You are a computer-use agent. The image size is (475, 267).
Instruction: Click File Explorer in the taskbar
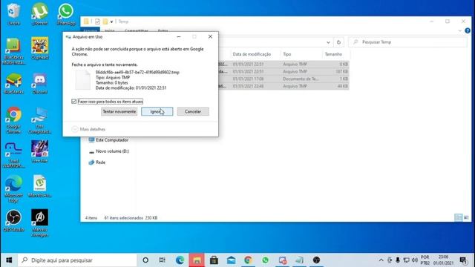click(197, 260)
